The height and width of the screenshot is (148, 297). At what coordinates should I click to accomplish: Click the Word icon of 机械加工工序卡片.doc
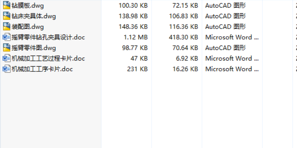tap(6, 69)
